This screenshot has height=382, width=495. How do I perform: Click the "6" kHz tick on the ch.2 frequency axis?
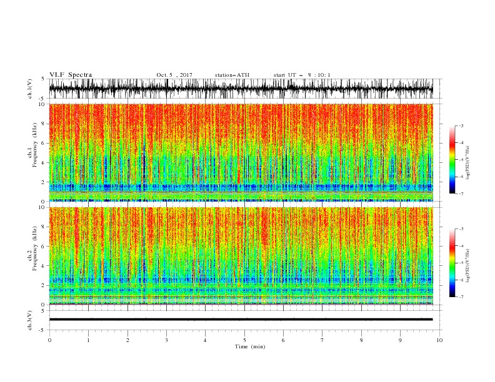(x=44, y=247)
